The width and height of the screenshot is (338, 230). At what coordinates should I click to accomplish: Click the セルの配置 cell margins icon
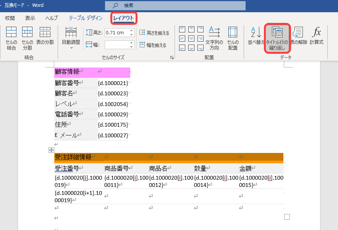pyautogui.click(x=233, y=38)
